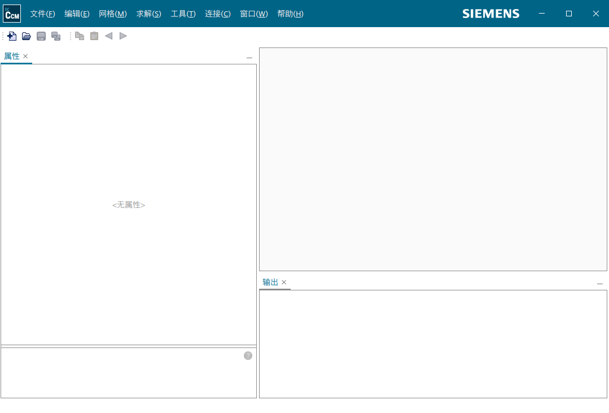
Task: Click the Paste clipboard icon
Action: point(94,36)
